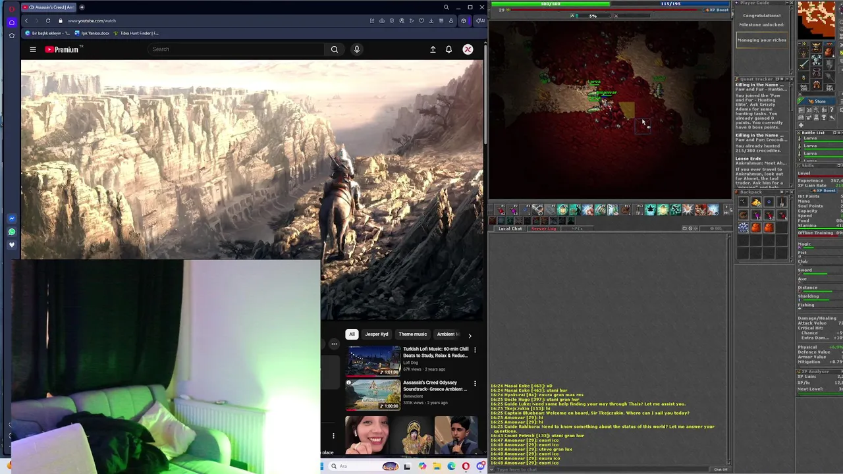Select the 'All' video filter chip
The height and width of the screenshot is (474, 843).
pos(352,334)
